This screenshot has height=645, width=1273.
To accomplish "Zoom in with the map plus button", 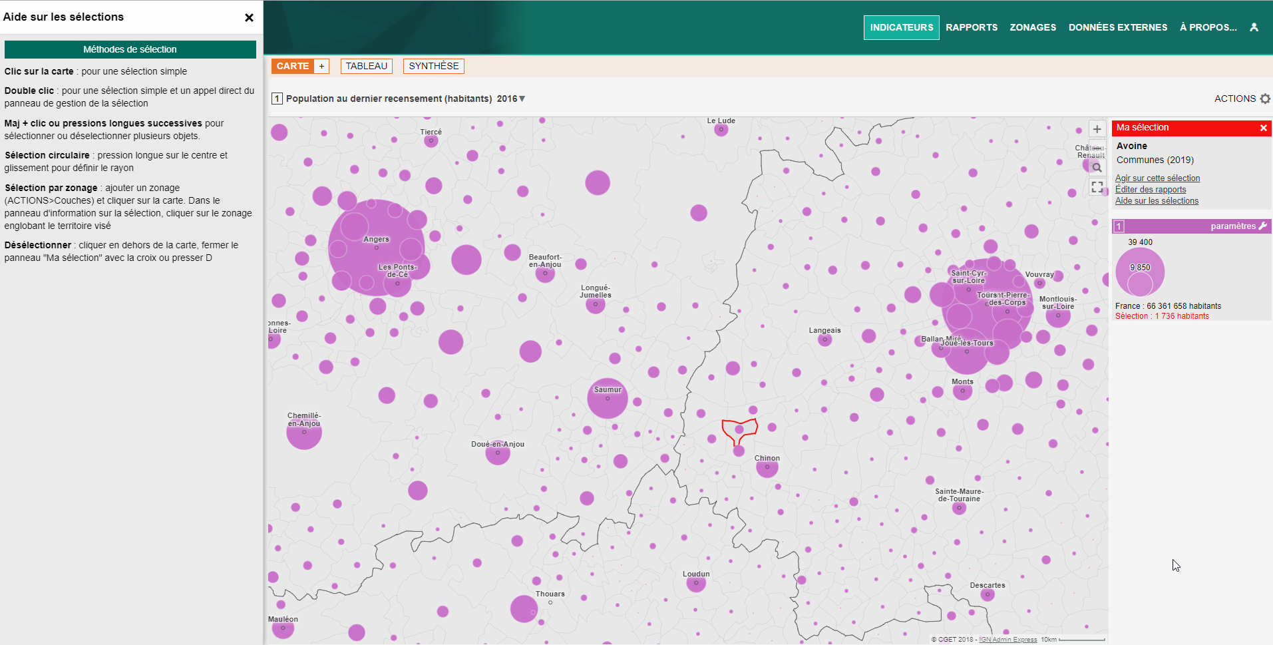I will click(x=1097, y=129).
